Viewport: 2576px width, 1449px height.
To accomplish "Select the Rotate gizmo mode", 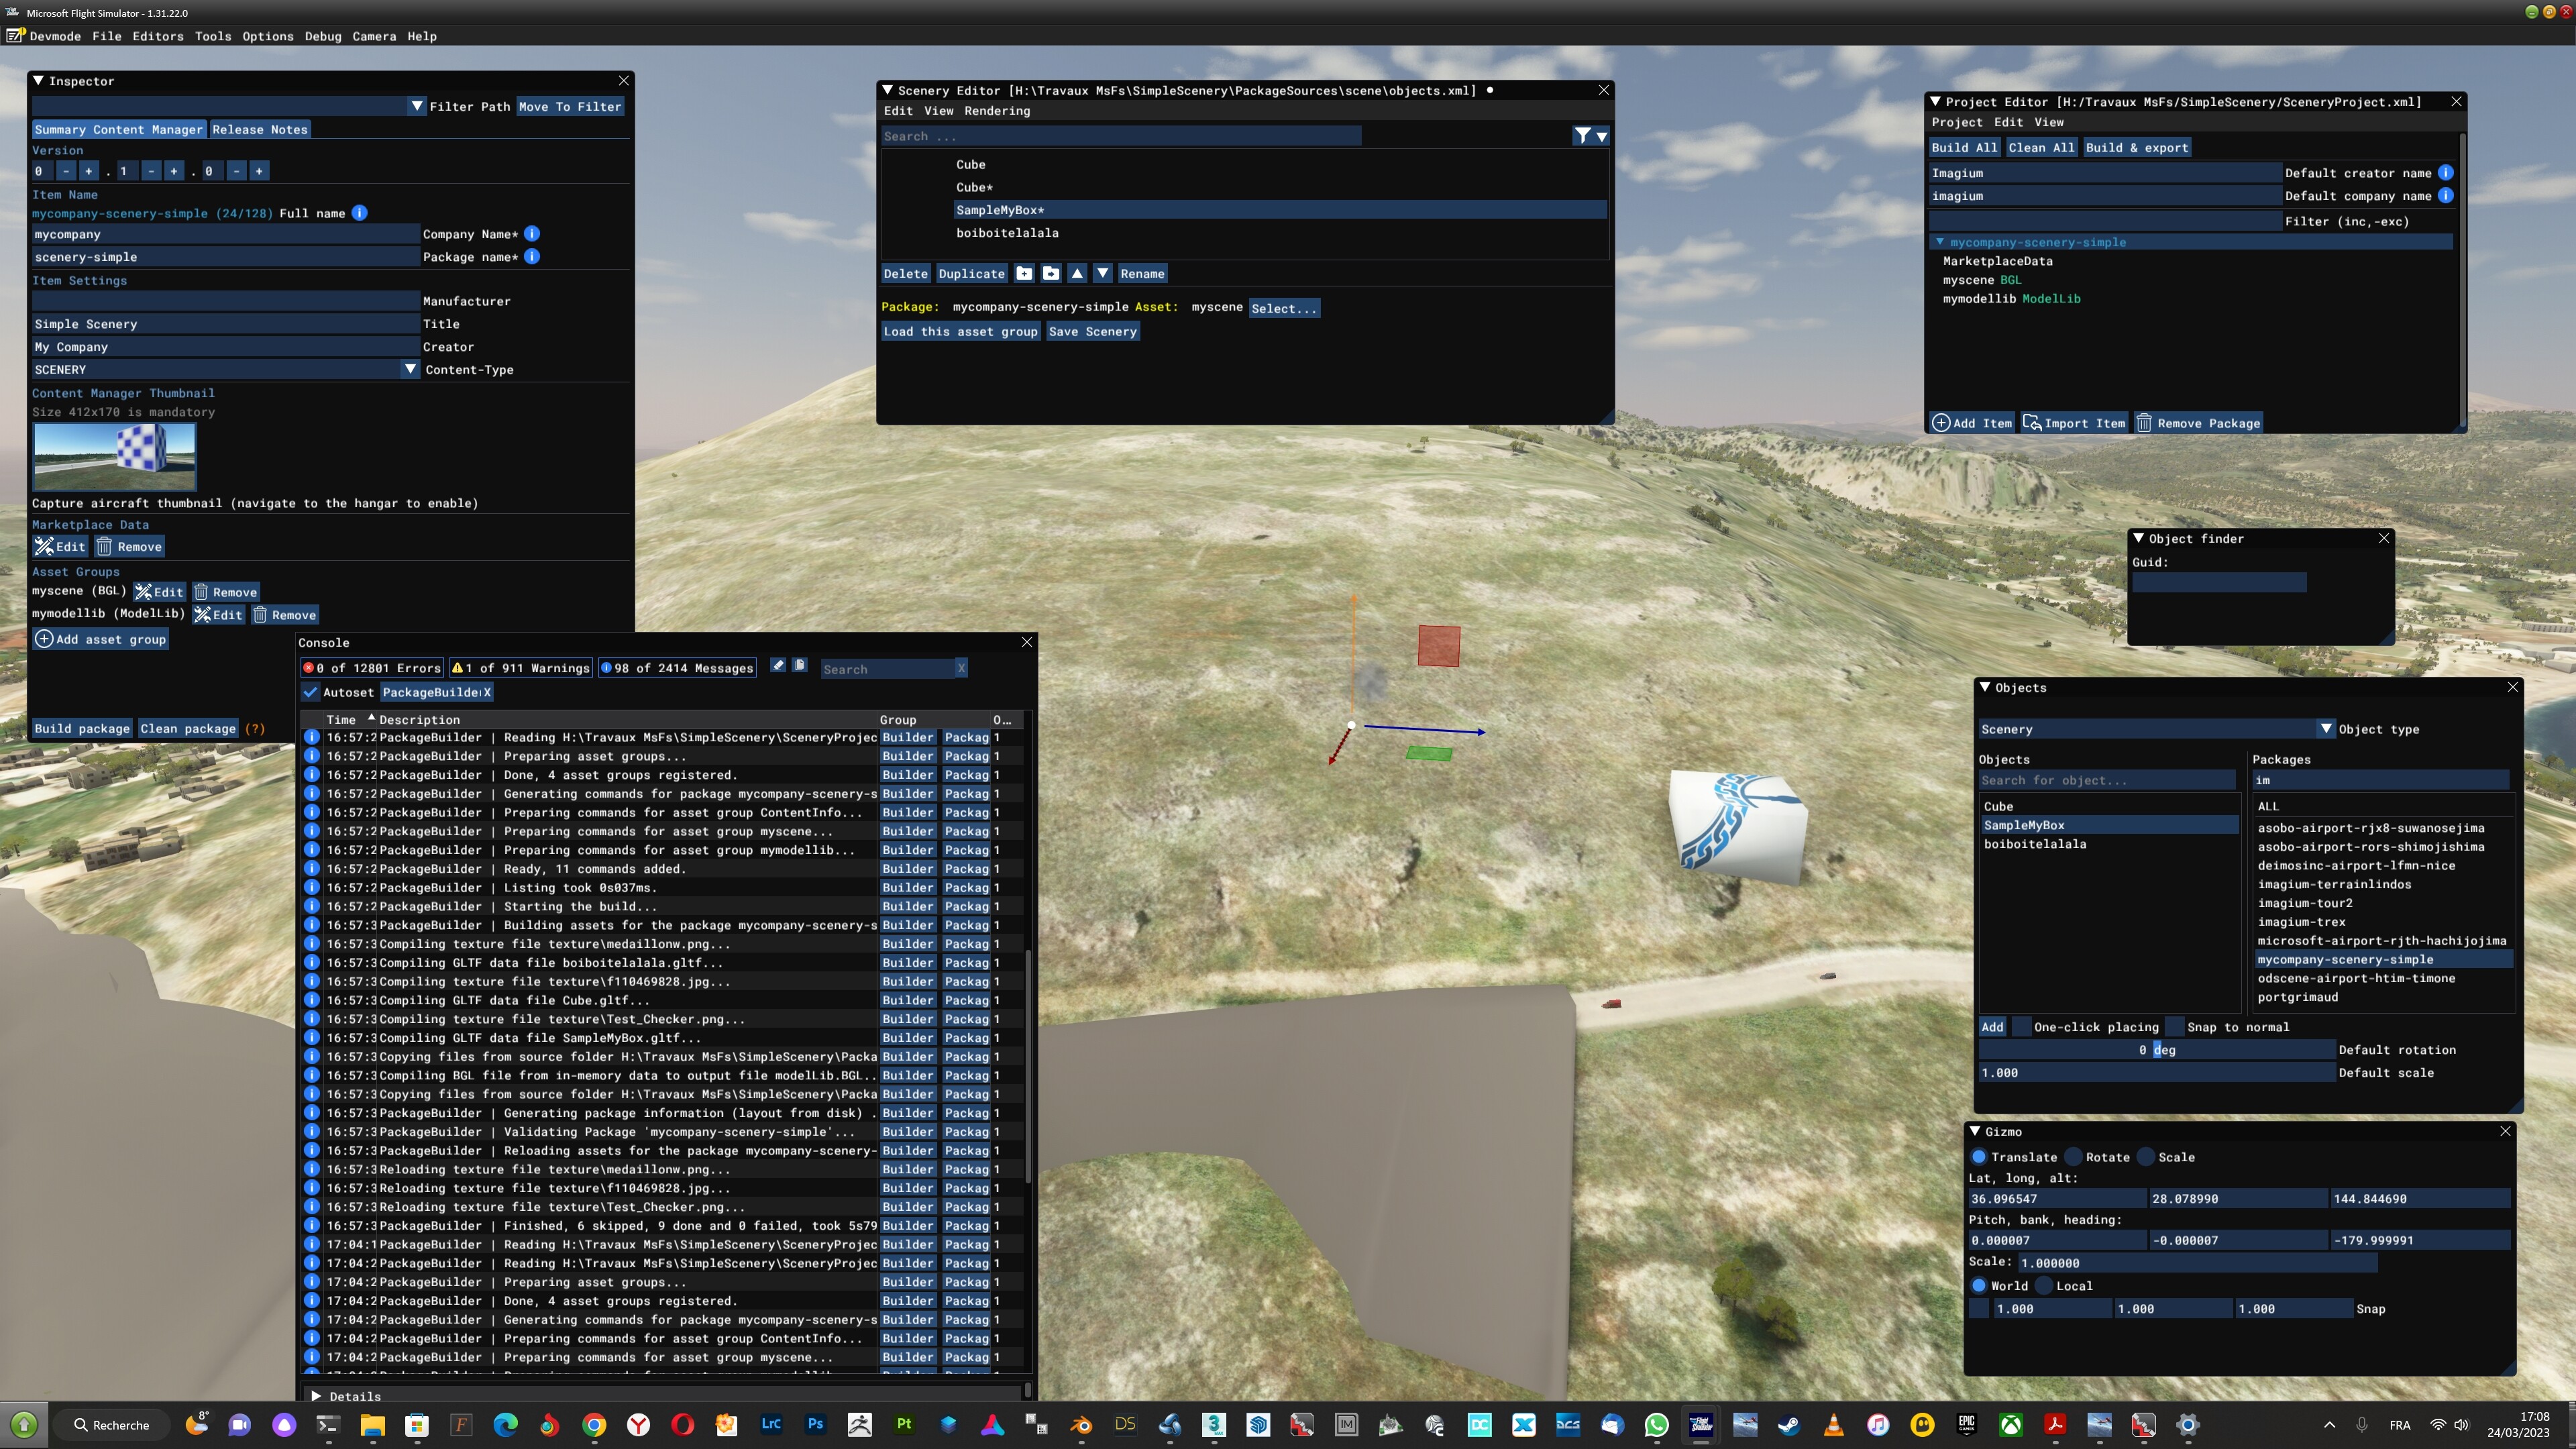I will click(x=2074, y=1157).
